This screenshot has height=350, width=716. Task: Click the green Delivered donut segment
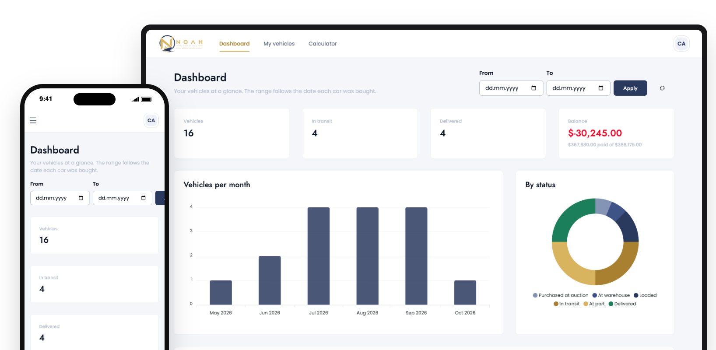(x=570, y=217)
